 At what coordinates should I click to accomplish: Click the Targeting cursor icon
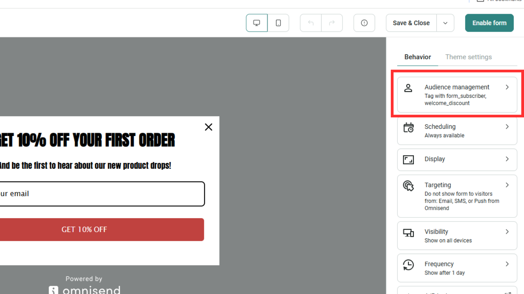[409, 186]
